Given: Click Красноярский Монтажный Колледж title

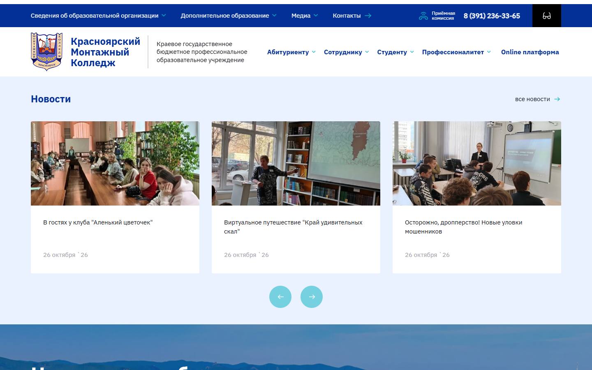Looking at the screenshot, I should [105, 52].
